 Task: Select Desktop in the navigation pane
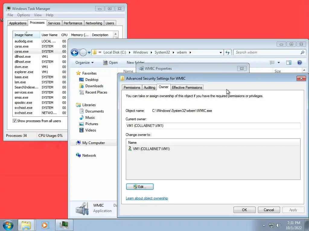[x=92, y=79]
